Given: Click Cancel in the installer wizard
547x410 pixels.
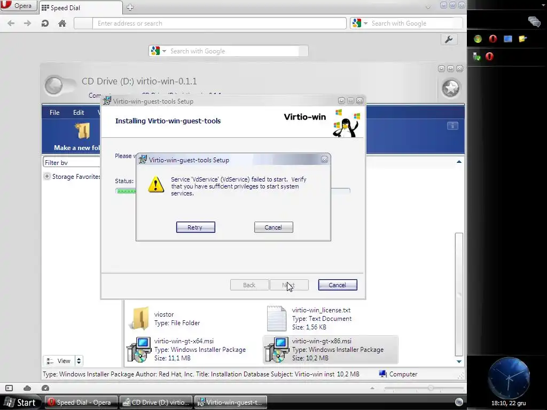Looking at the screenshot, I should (338, 285).
